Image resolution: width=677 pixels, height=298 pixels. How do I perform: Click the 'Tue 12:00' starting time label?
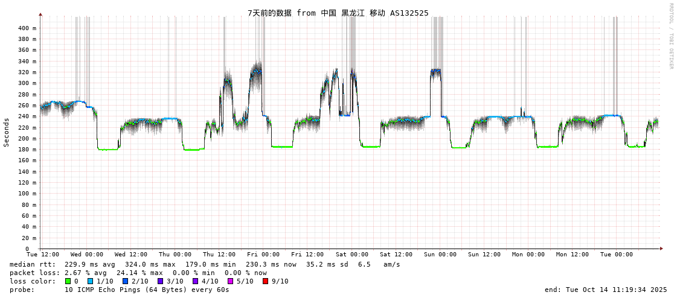click(43, 255)
